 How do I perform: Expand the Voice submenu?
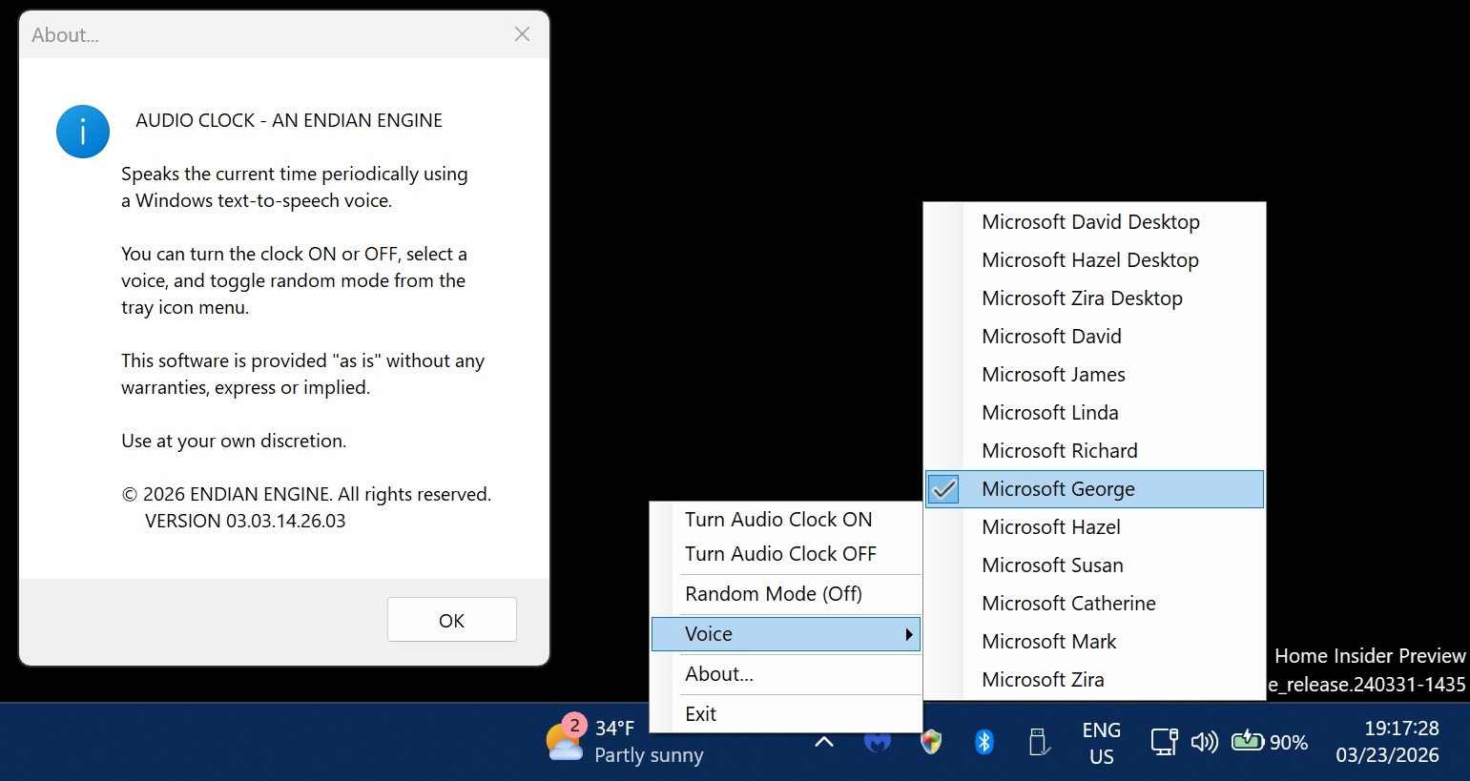(785, 634)
